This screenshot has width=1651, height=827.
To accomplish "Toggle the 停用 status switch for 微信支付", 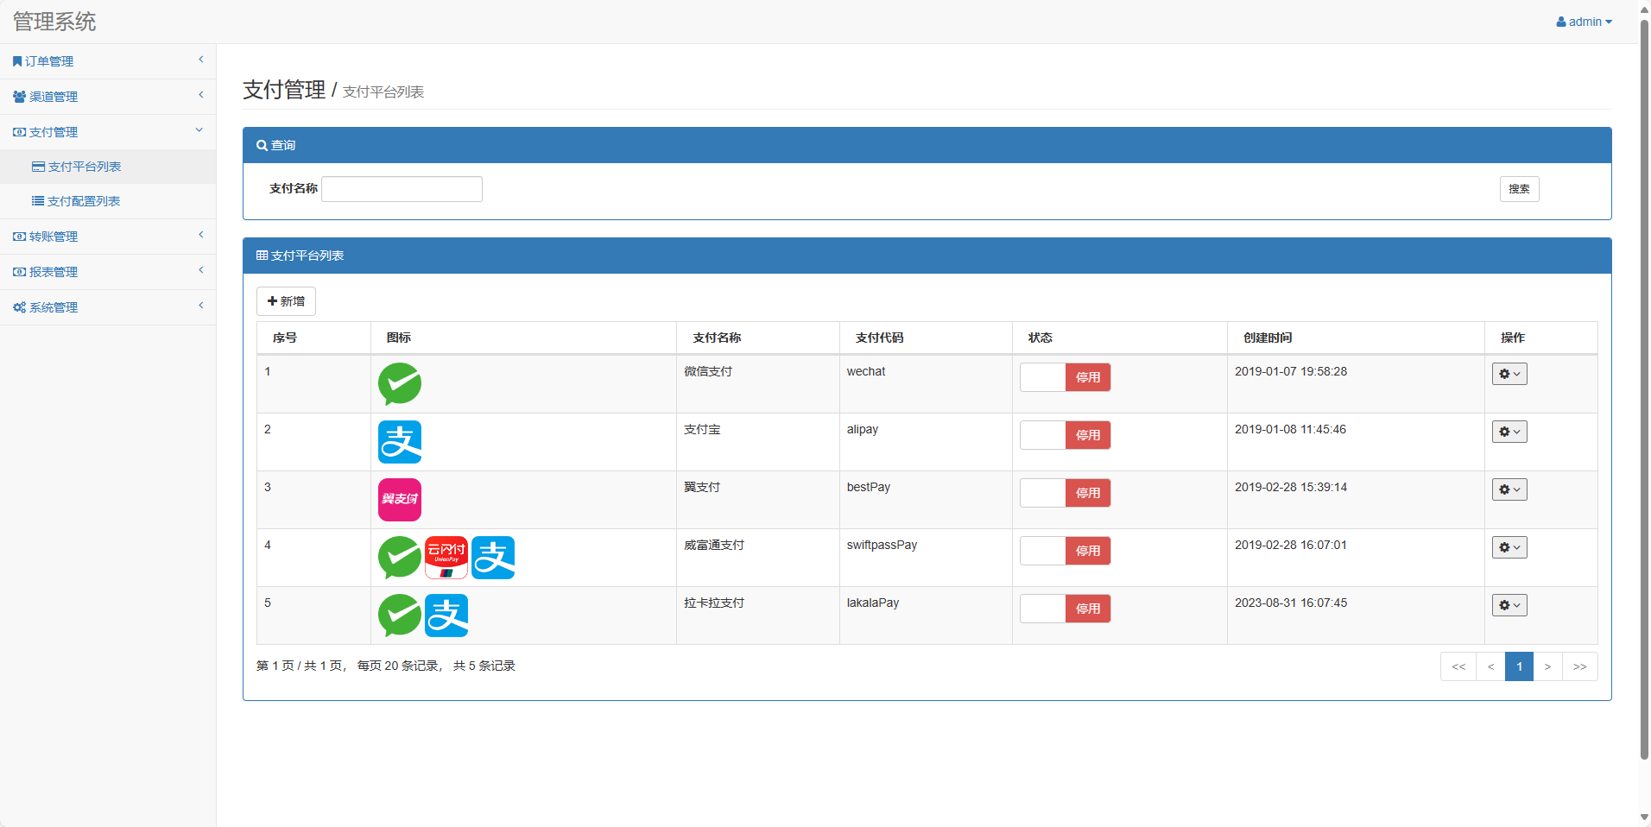I will (1066, 377).
